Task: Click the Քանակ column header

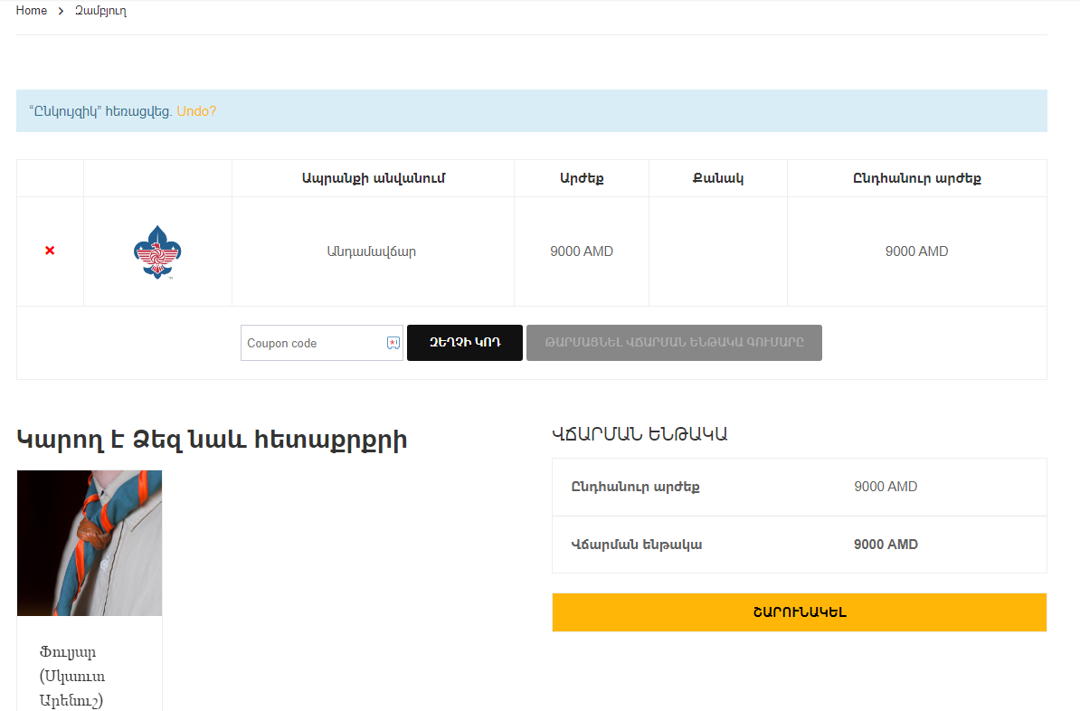Action: (717, 178)
